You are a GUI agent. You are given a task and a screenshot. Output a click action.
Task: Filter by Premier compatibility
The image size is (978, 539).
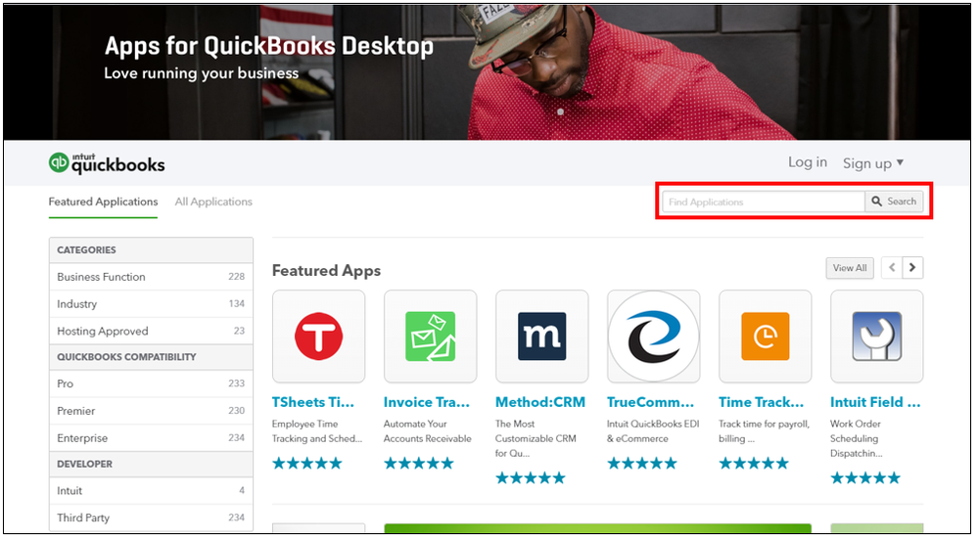(x=151, y=411)
